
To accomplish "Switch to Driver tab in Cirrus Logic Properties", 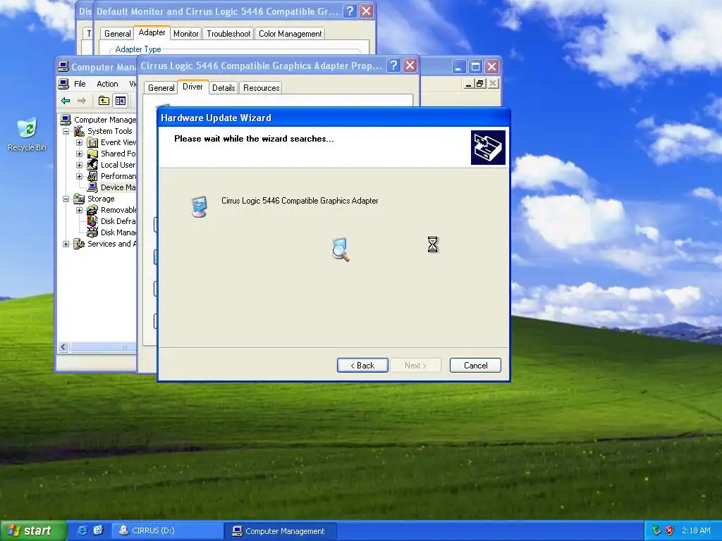I will 192,87.
